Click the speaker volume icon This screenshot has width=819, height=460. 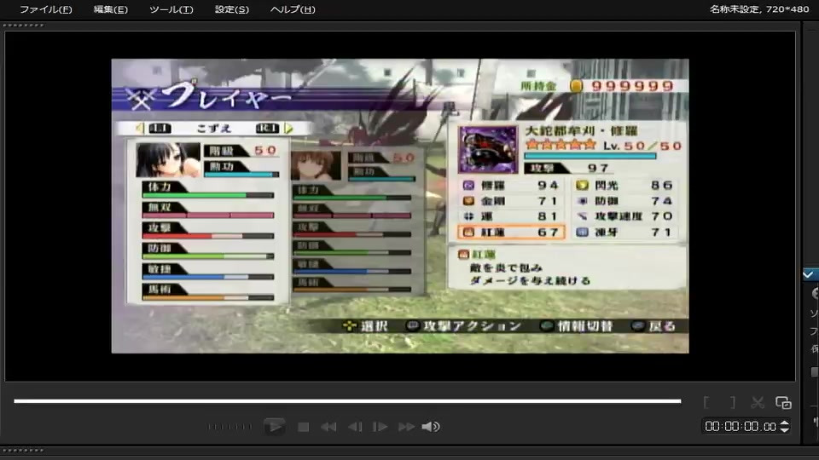pyautogui.click(x=431, y=427)
